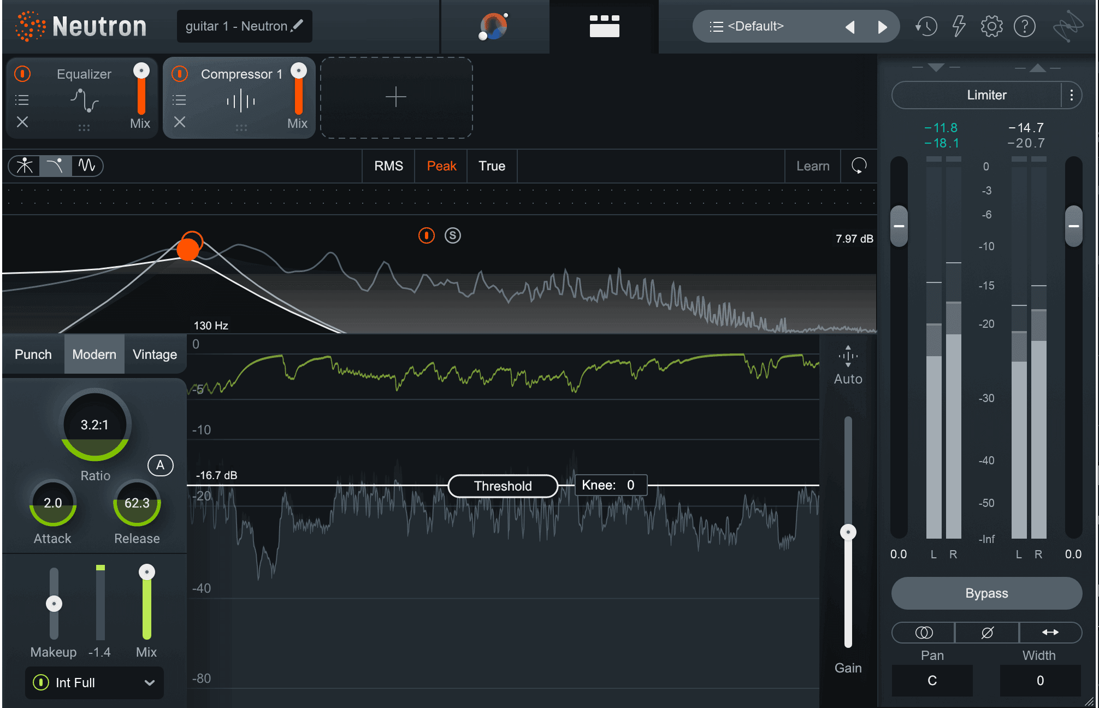Remove the Equalizer module with its X
The image size is (1099, 708).
pos(22,122)
